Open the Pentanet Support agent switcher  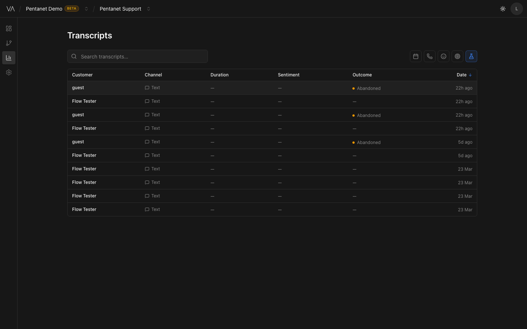point(148,9)
